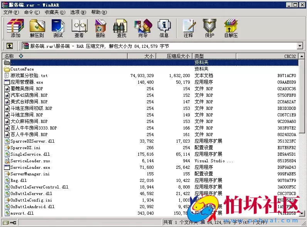Screen dimensions: 307x227
Task: Click the icon of msvcrt.dll
Action: 7,213
